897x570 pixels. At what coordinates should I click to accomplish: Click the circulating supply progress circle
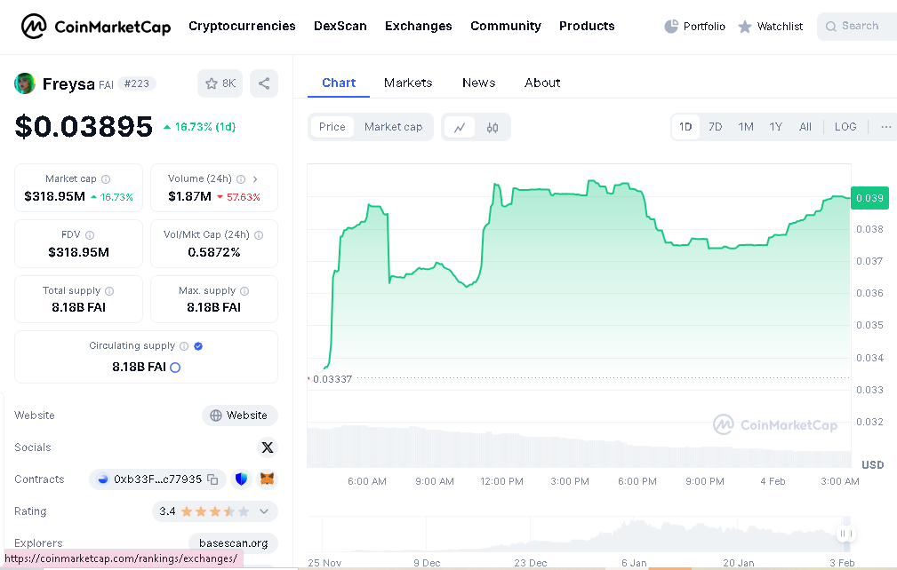(176, 368)
